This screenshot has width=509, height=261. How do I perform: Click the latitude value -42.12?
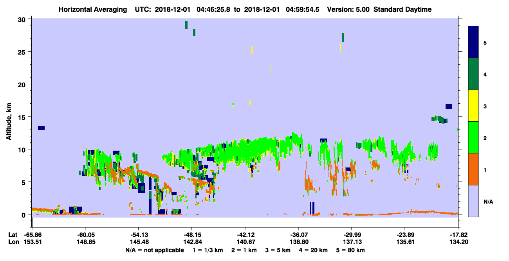[245, 234]
